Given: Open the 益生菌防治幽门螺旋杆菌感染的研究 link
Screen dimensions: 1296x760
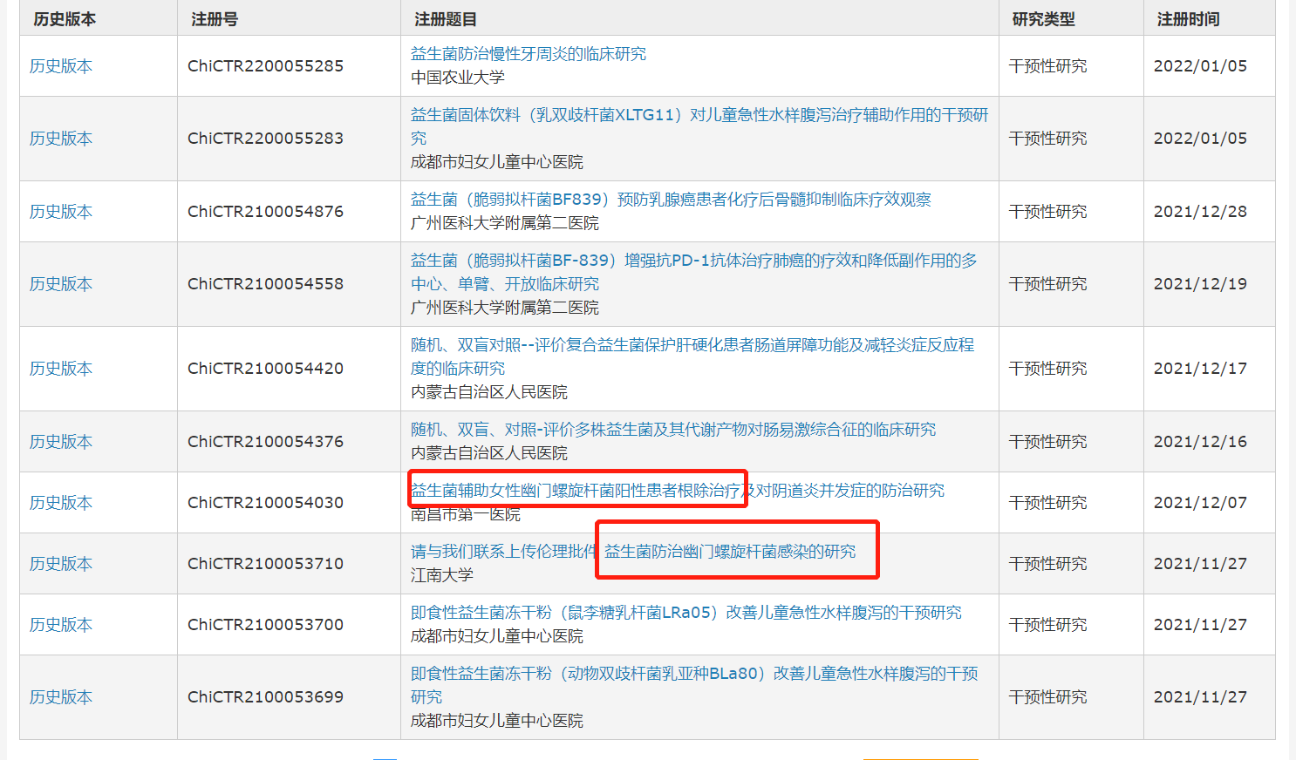Looking at the screenshot, I should point(730,552).
